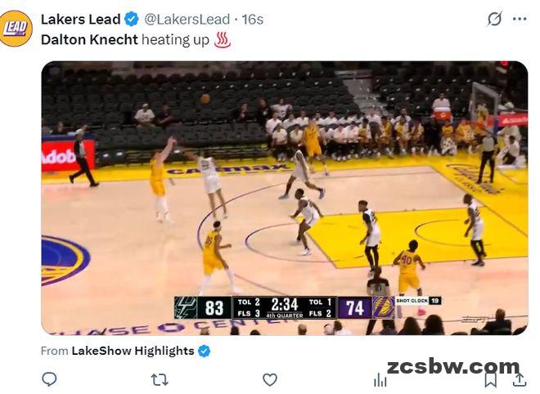Click the Dalton Knecht tweet text
540x394 pixels.
[x=125, y=39]
